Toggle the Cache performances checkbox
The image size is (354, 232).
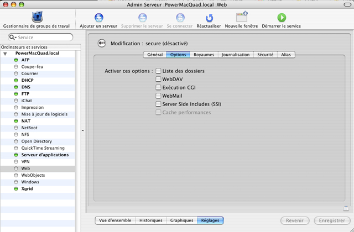pos(158,112)
